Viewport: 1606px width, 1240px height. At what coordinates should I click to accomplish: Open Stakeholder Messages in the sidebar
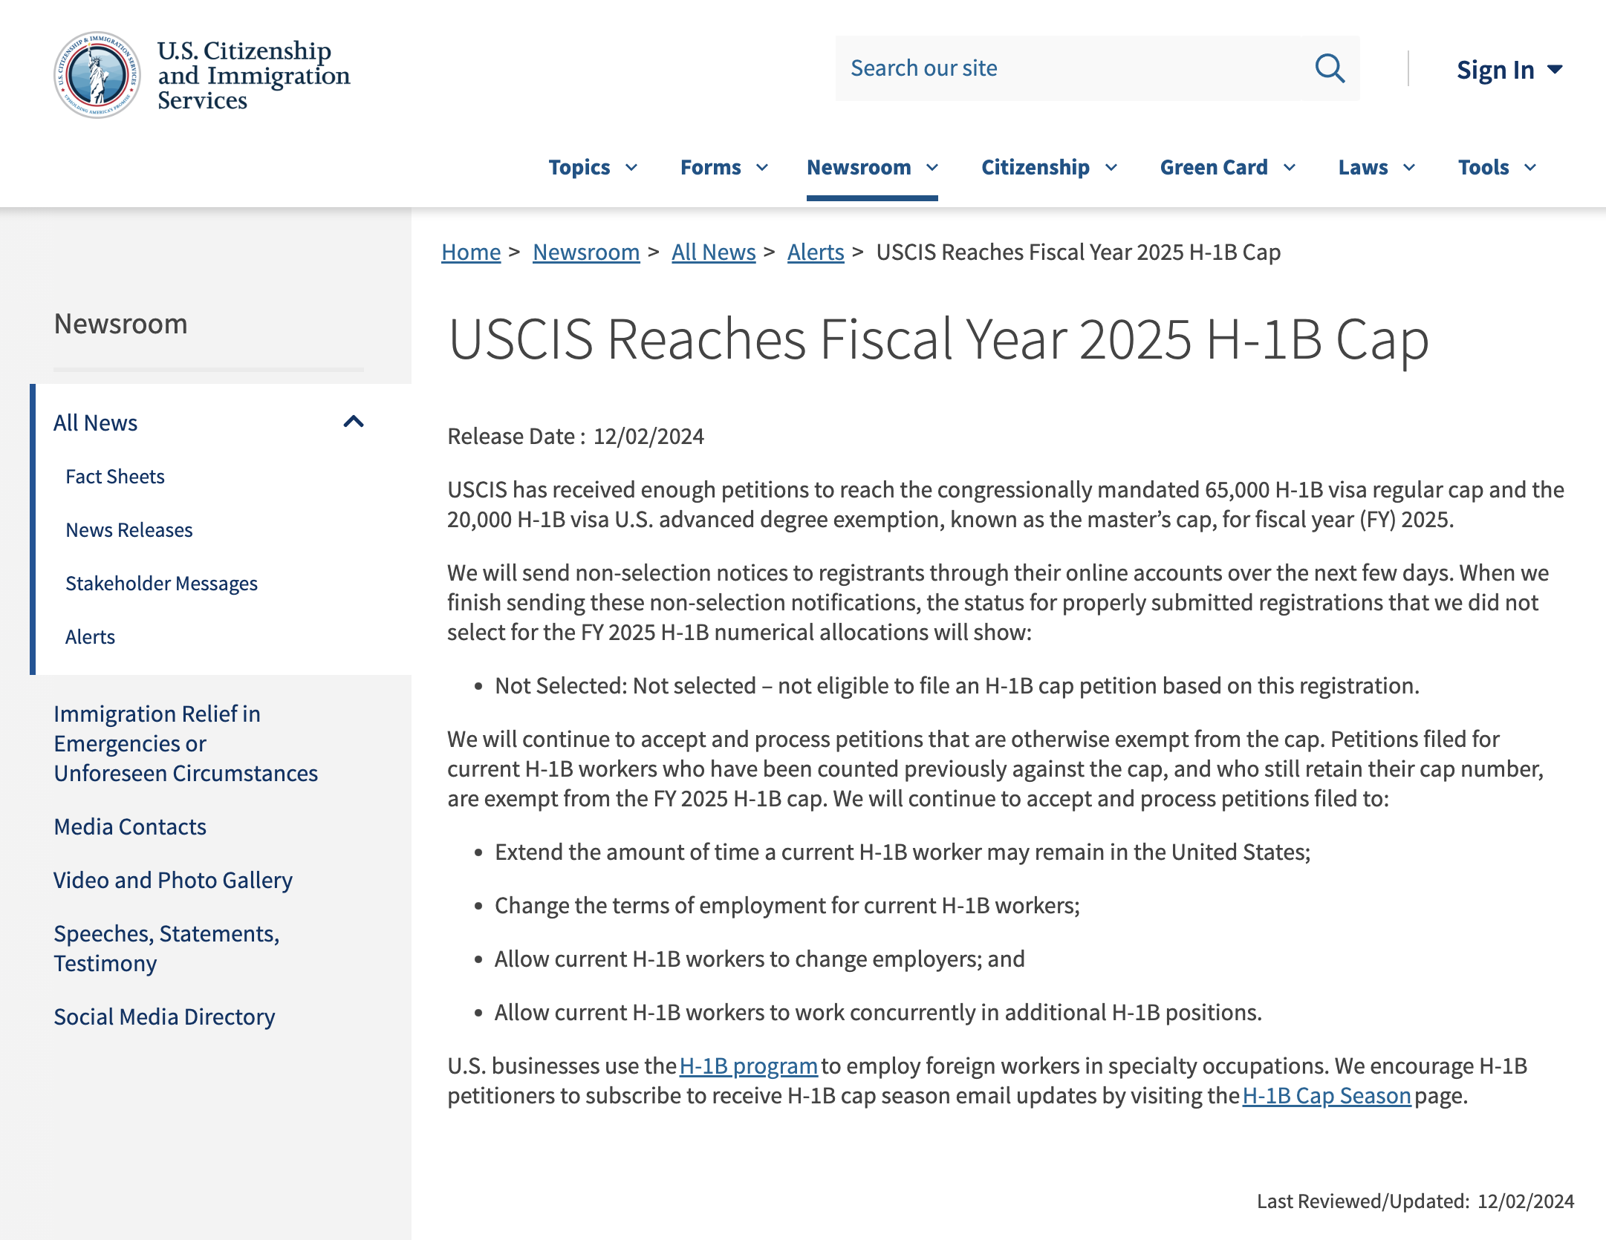tap(161, 584)
